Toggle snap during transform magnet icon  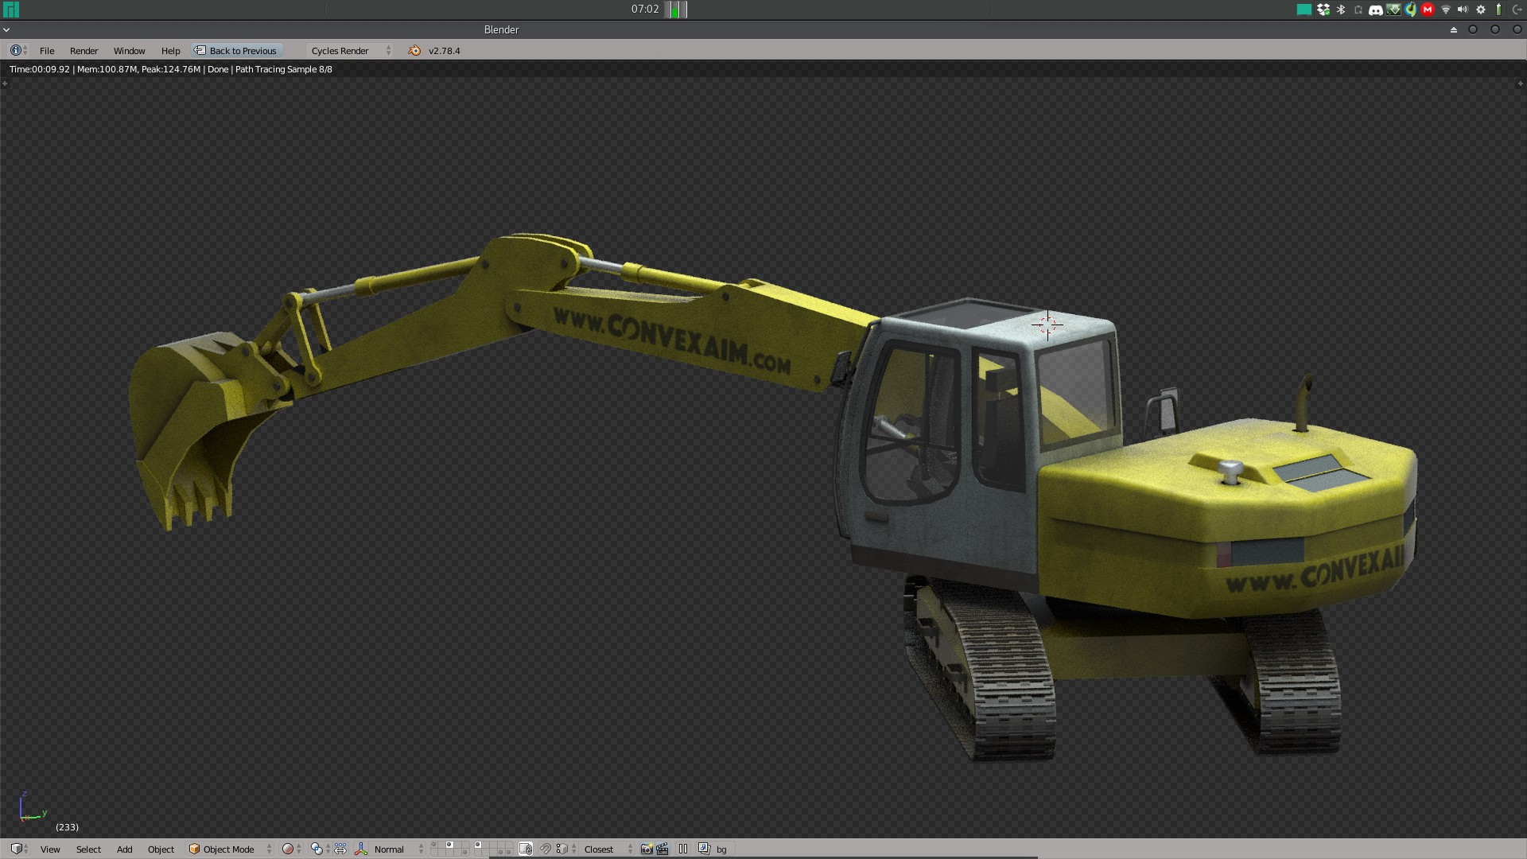[546, 849]
